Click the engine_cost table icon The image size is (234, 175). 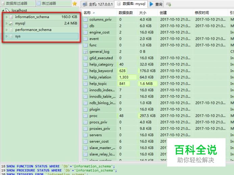click(x=86, y=32)
